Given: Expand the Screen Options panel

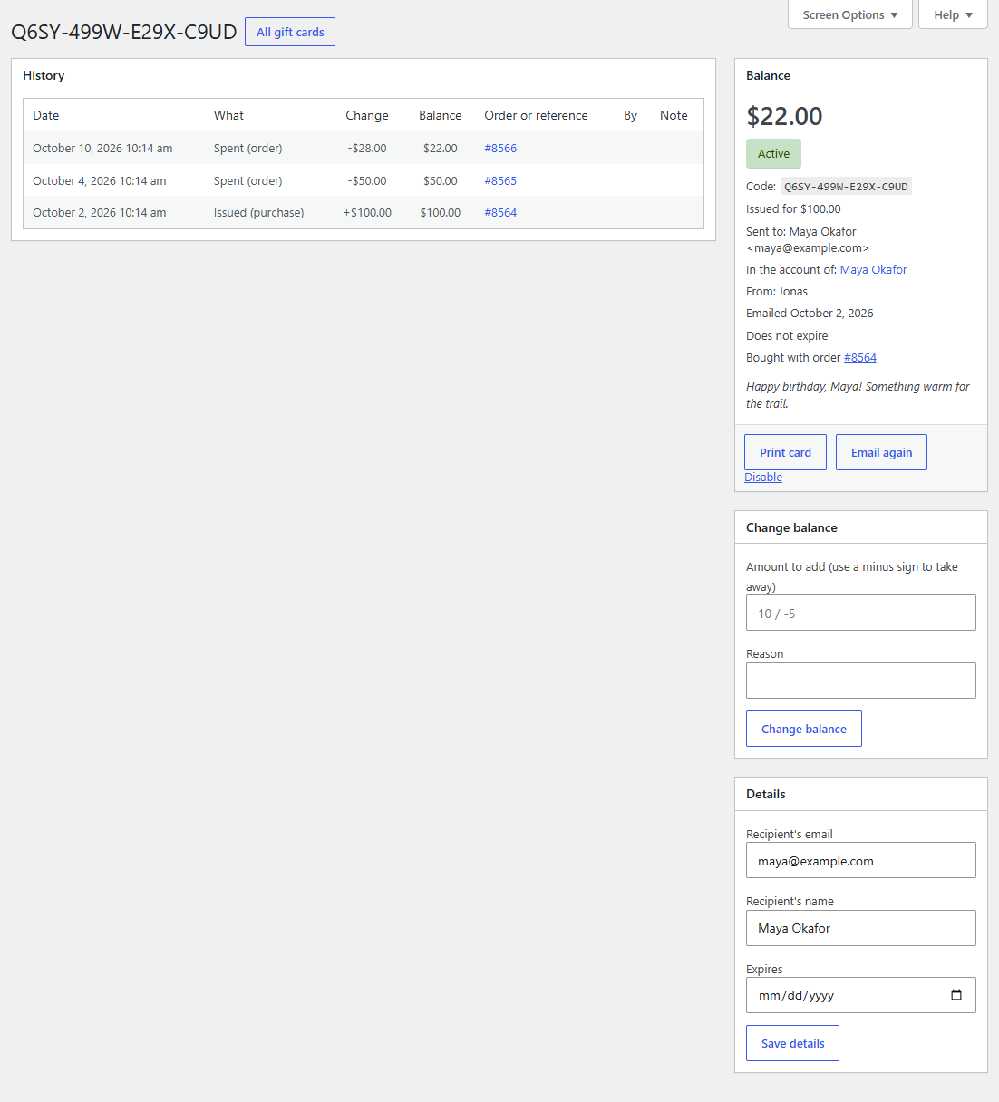Looking at the screenshot, I should click(850, 14).
